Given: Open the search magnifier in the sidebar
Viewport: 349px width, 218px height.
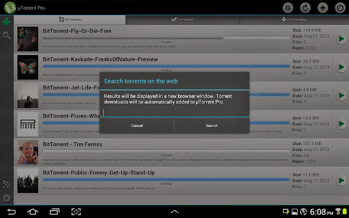Looking at the screenshot, I should (x=7, y=35).
